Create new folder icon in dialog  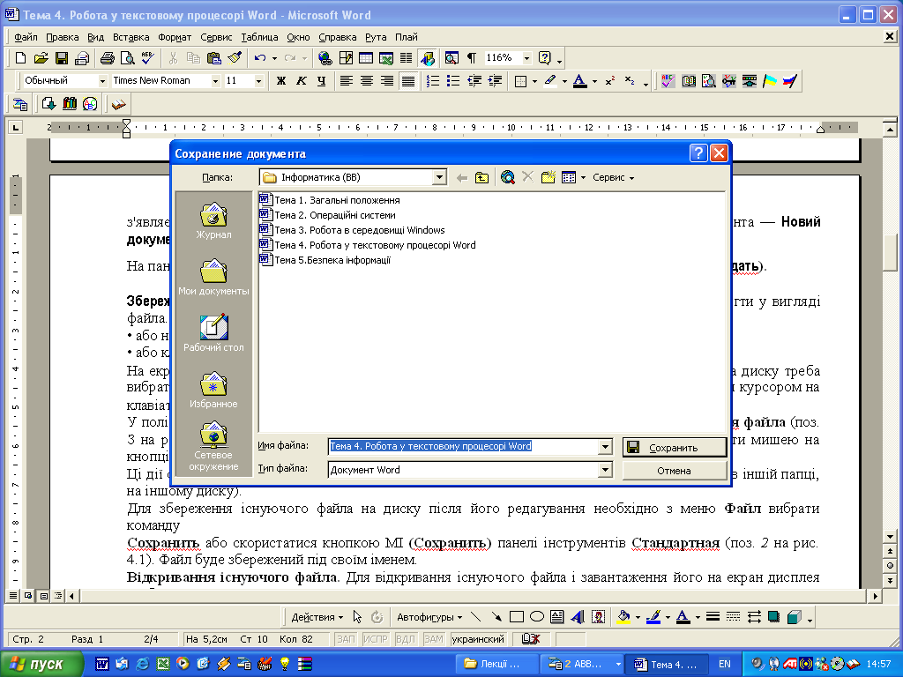(x=549, y=177)
